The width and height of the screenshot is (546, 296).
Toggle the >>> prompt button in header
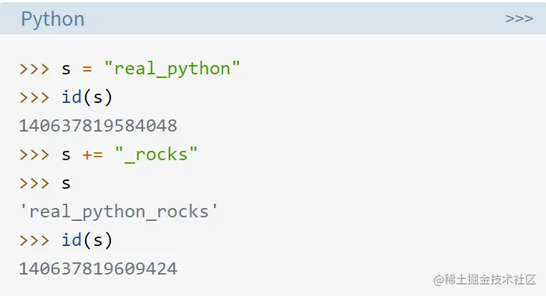pyautogui.click(x=520, y=18)
